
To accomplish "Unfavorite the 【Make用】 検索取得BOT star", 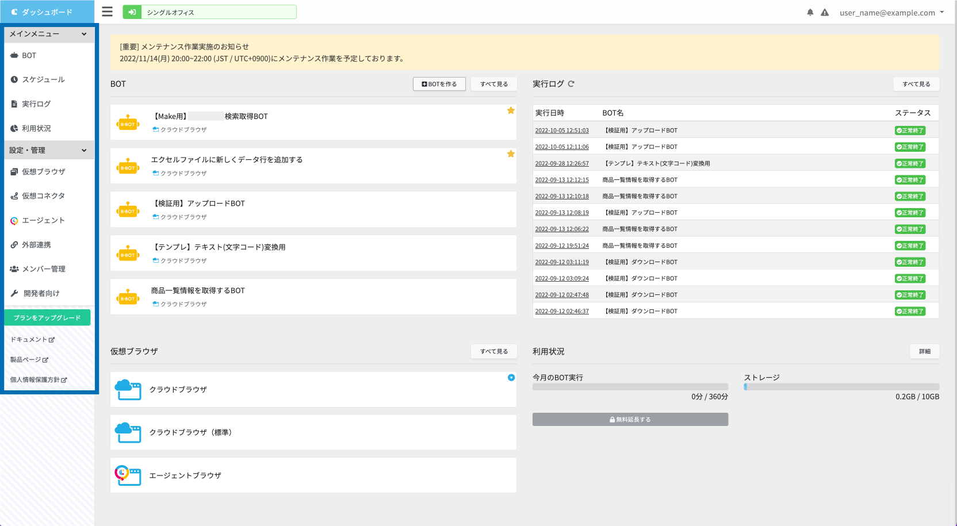I will click(x=511, y=110).
